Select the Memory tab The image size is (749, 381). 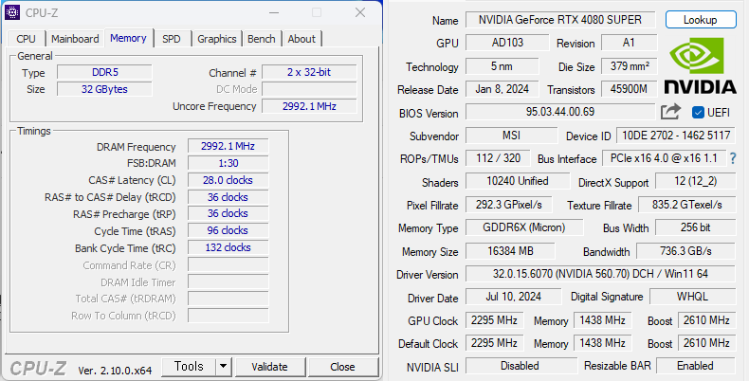tap(129, 38)
